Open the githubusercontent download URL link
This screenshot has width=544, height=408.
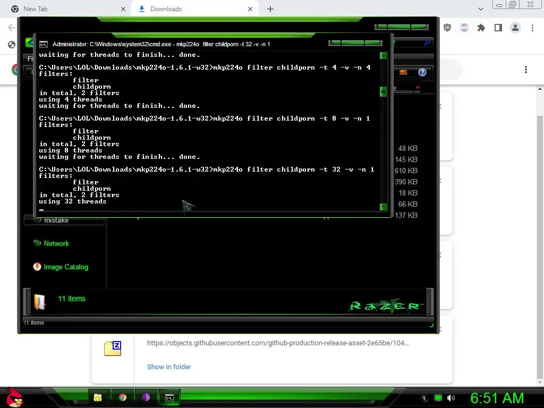[278, 343]
